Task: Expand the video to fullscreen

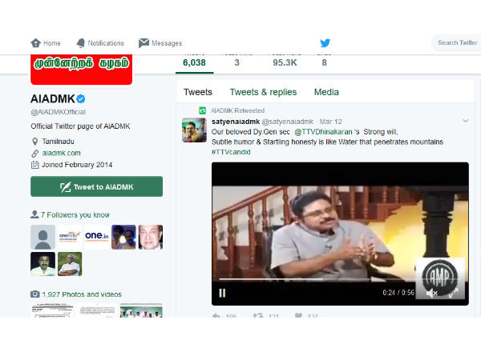Action: click(x=454, y=293)
